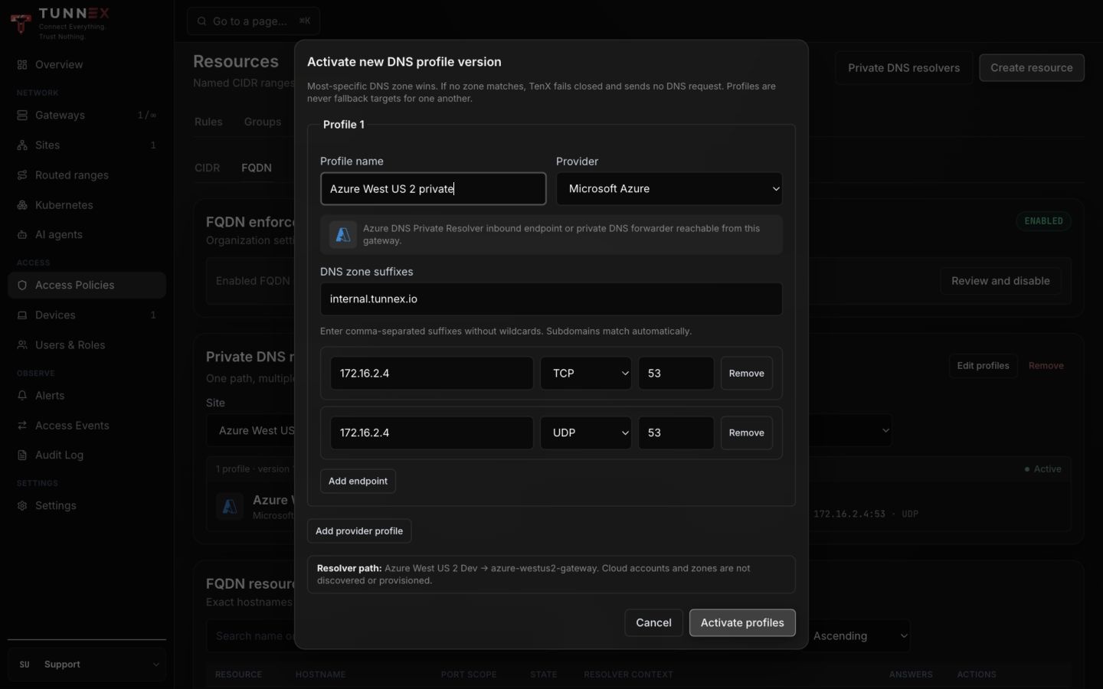1103x689 pixels.
Task: Click the Devices sidebar icon
Action: point(22,315)
